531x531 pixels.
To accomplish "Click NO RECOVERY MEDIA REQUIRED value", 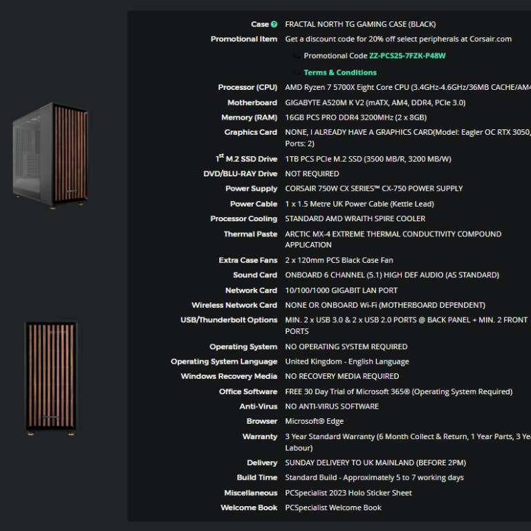I will point(342,376).
